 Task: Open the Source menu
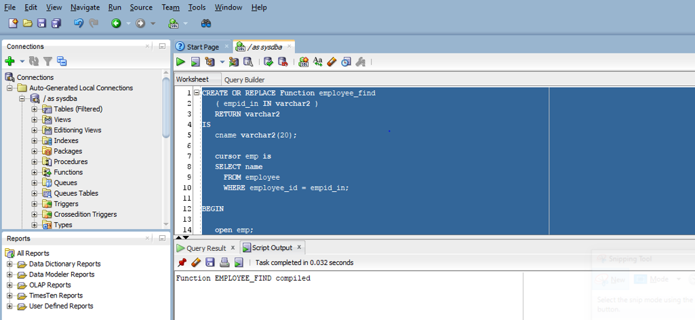coord(141,7)
